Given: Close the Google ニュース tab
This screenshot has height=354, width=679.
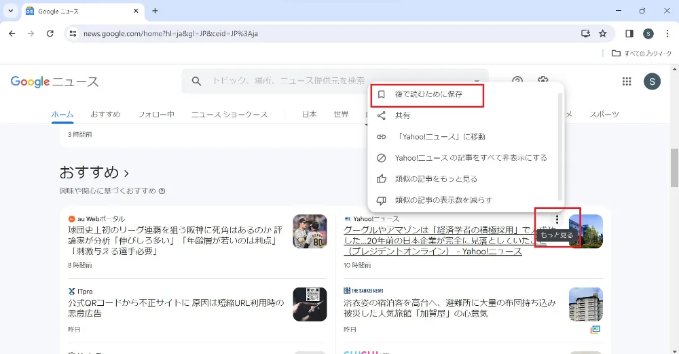Looking at the screenshot, I should (136, 11).
